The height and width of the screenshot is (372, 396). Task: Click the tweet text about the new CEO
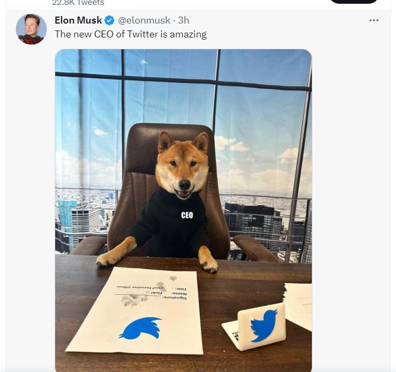tap(130, 34)
